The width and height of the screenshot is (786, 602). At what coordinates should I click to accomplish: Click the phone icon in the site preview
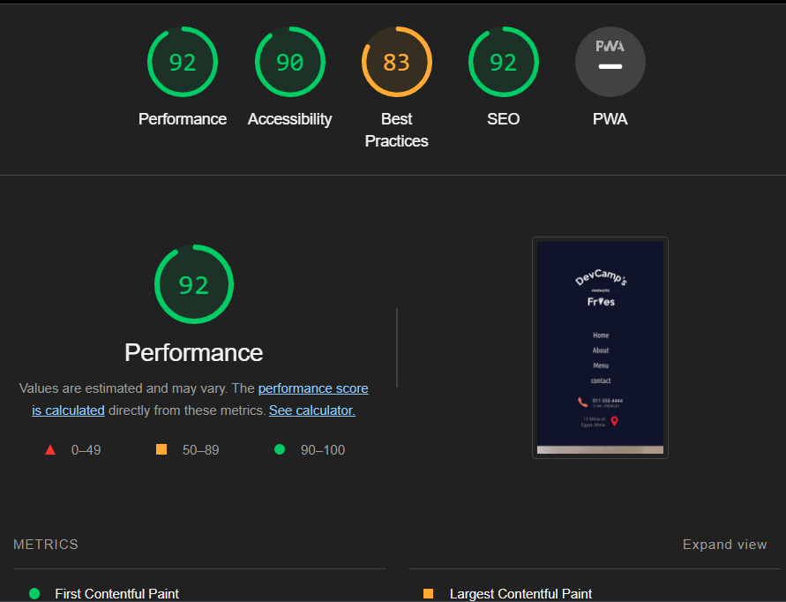coord(583,403)
